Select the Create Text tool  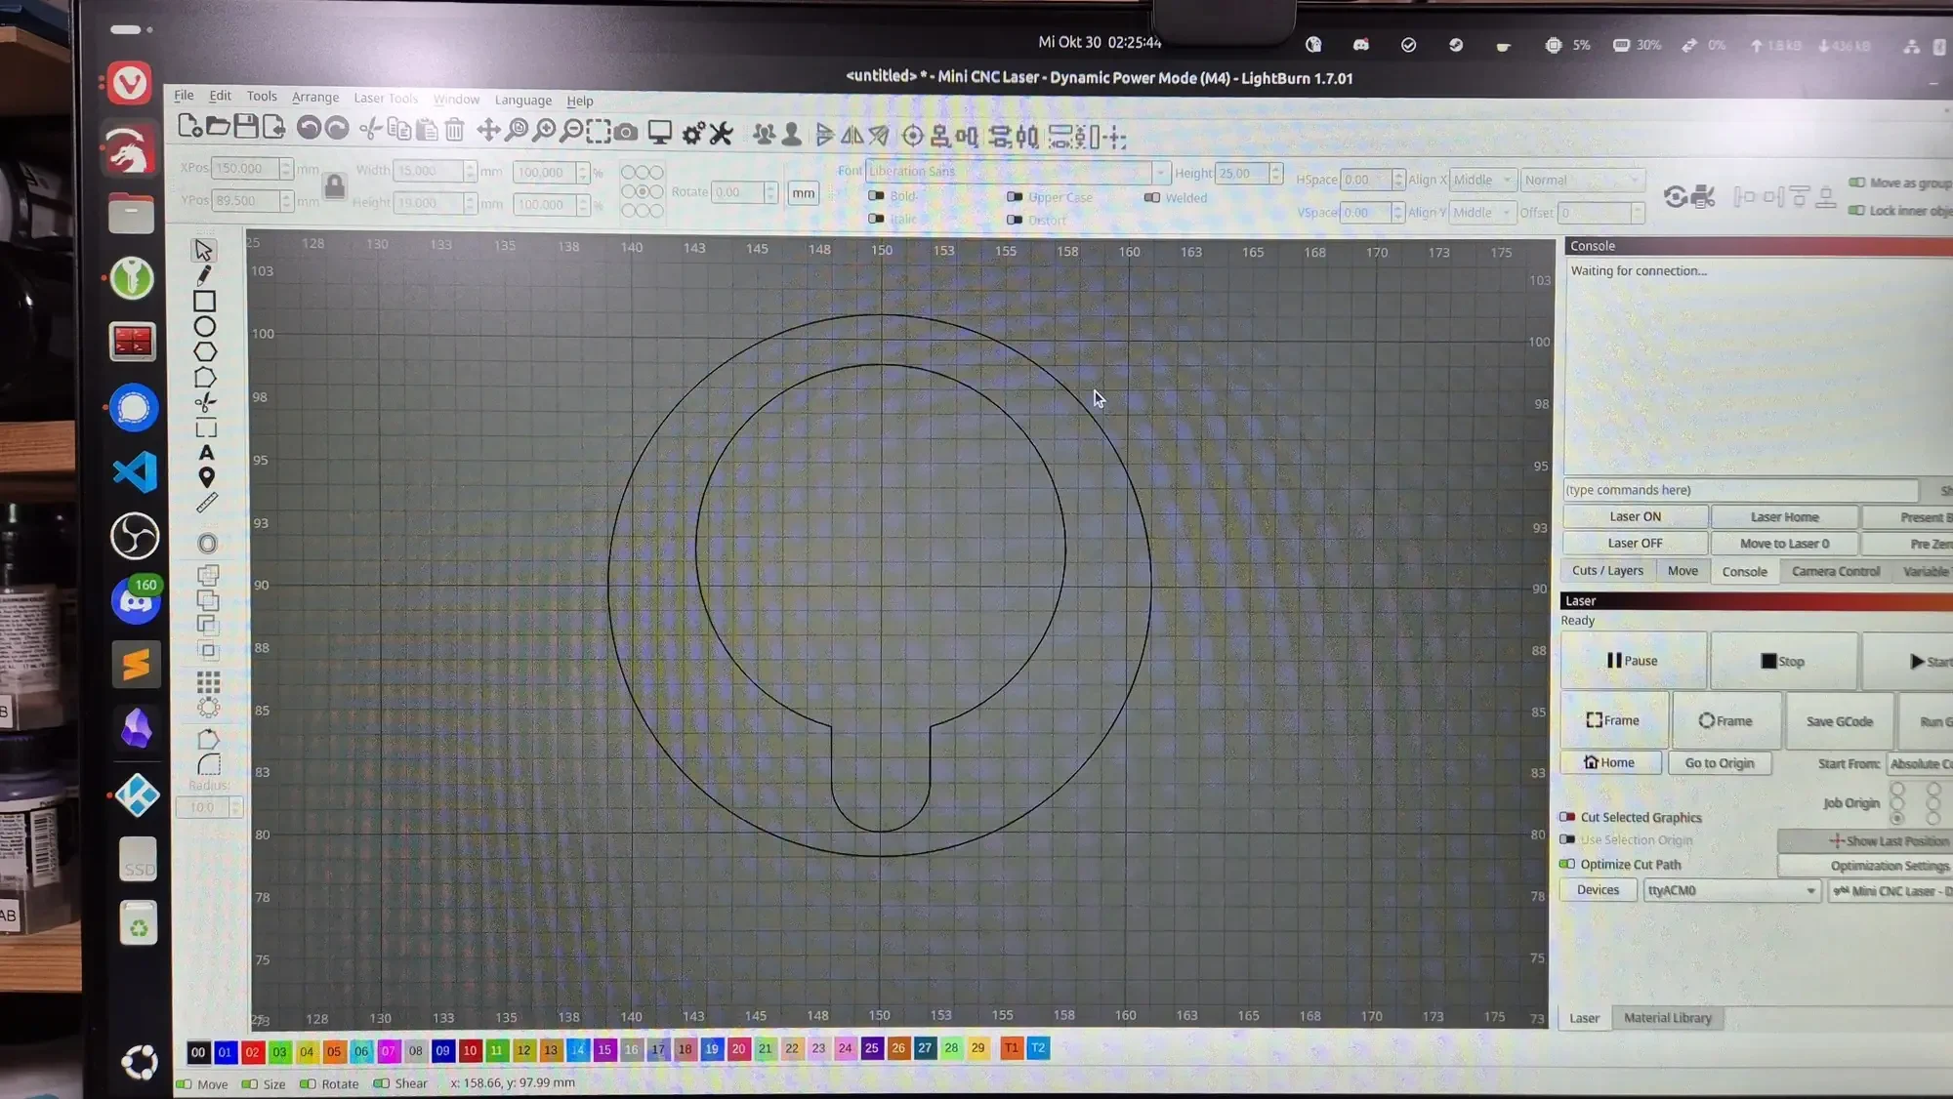pyautogui.click(x=206, y=453)
